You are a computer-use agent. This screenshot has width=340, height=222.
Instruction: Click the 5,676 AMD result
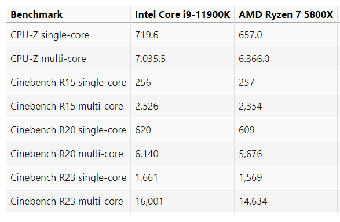(250, 154)
